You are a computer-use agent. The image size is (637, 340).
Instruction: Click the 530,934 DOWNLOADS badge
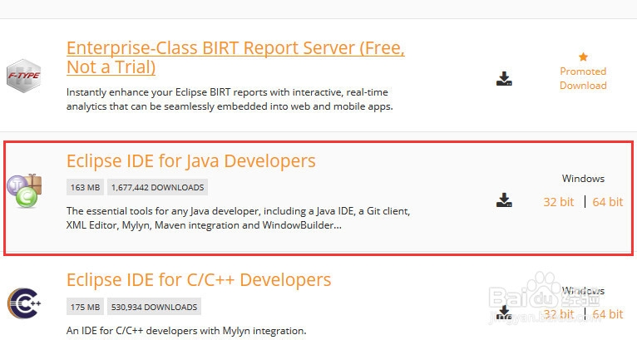click(x=154, y=307)
